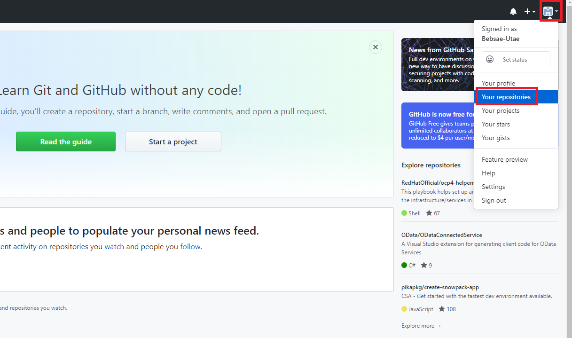Open the pikapkg/create-snowpack-app repository link
The image size is (572, 338).
(x=440, y=287)
